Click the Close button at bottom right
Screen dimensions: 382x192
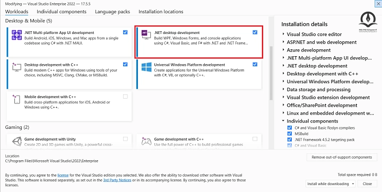point(367,184)
